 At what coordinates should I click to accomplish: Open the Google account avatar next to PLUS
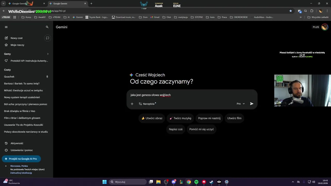tap(325, 27)
